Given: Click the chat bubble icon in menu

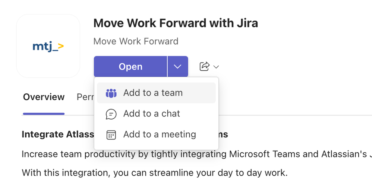Looking at the screenshot, I should click(x=111, y=114).
